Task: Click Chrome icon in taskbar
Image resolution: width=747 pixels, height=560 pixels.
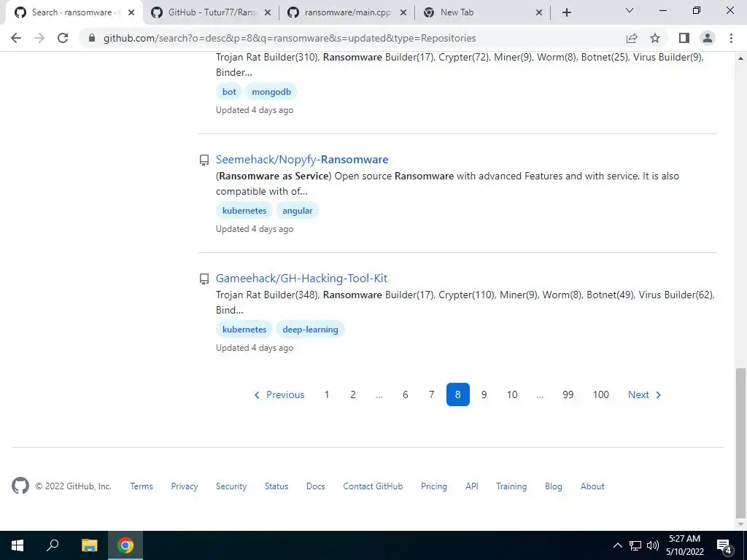Action: [125, 545]
